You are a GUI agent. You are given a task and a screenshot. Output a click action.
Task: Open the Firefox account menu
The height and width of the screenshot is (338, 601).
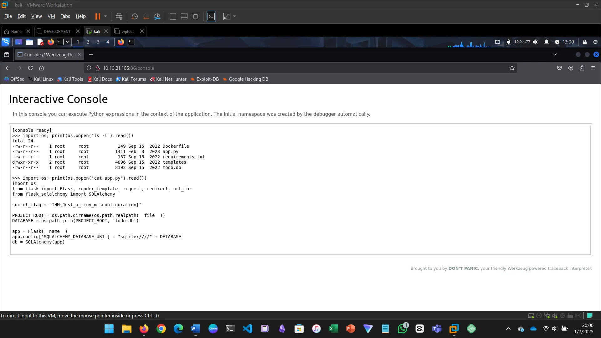570,68
